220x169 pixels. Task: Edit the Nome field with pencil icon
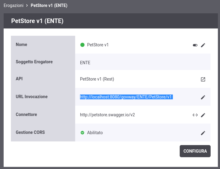203,45
